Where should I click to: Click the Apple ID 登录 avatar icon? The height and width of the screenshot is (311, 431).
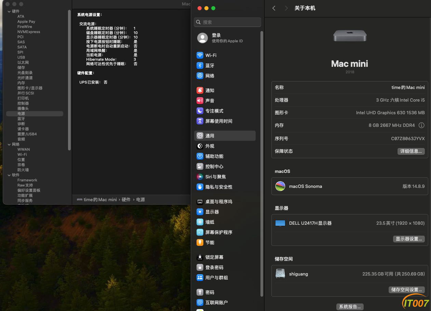point(202,38)
